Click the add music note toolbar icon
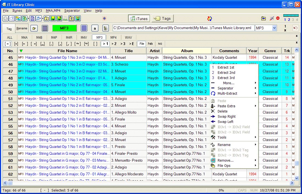 pos(39,18)
